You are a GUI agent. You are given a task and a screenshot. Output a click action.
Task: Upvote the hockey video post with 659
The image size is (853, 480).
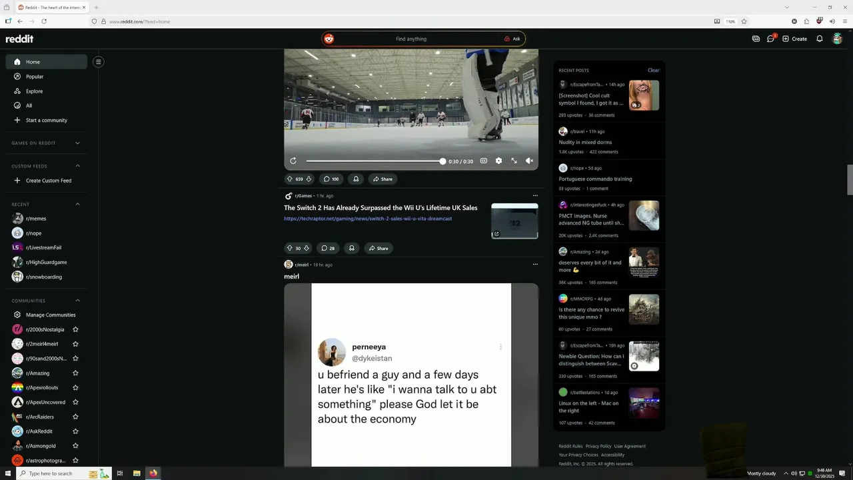tap(290, 179)
